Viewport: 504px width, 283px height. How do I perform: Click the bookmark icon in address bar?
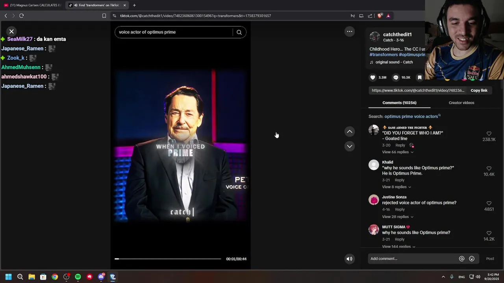[x=104, y=16]
